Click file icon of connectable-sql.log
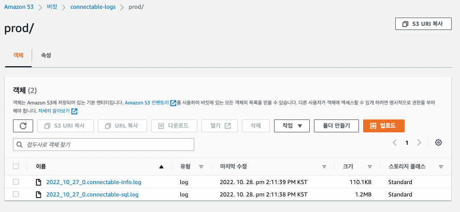Screen dimensions: 460x212 pyautogui.click(x=38, y=194)
